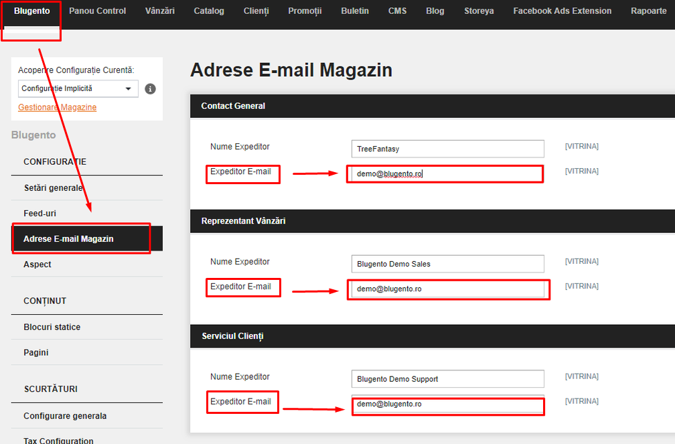Click the Adrese E-mail Magazin page title
The width and height of the screenshot is (675, 444).
(x=291, y=70)
